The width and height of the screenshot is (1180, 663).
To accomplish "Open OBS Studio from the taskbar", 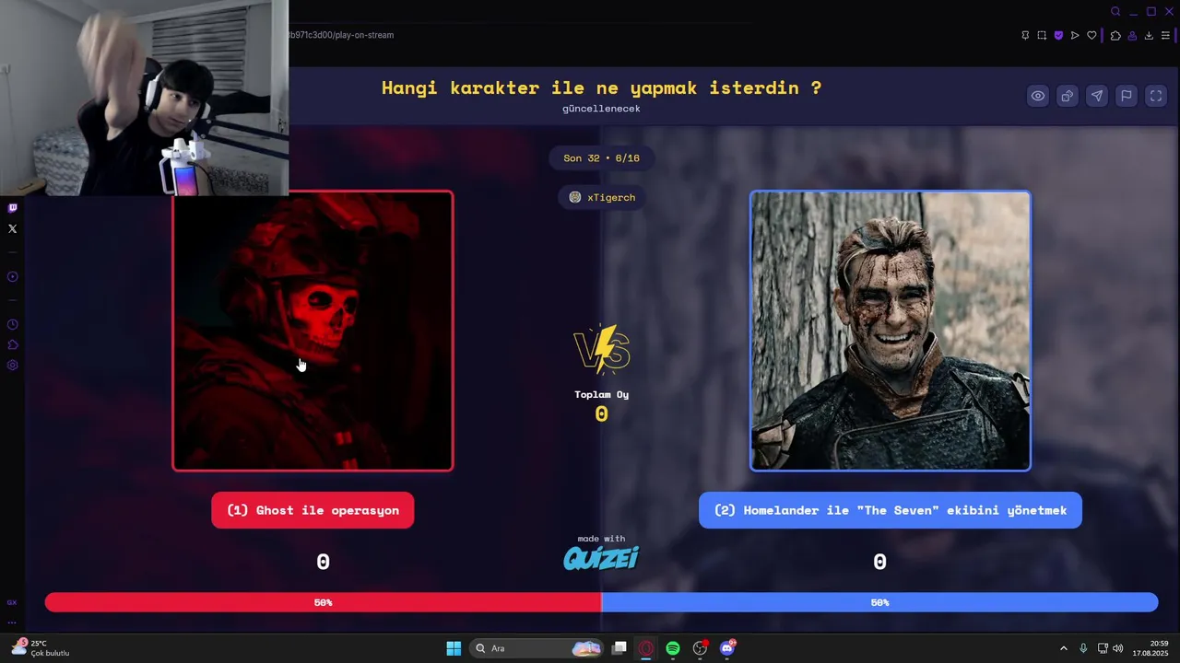I will [701, 648].
